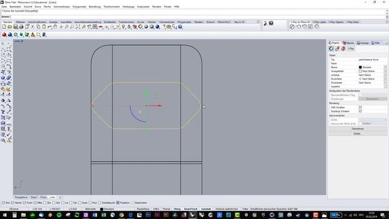This screenshot has height=219, width=389.
Task: Click the fillet curves tool in left sidebar
Action: (x=9, y=66)
